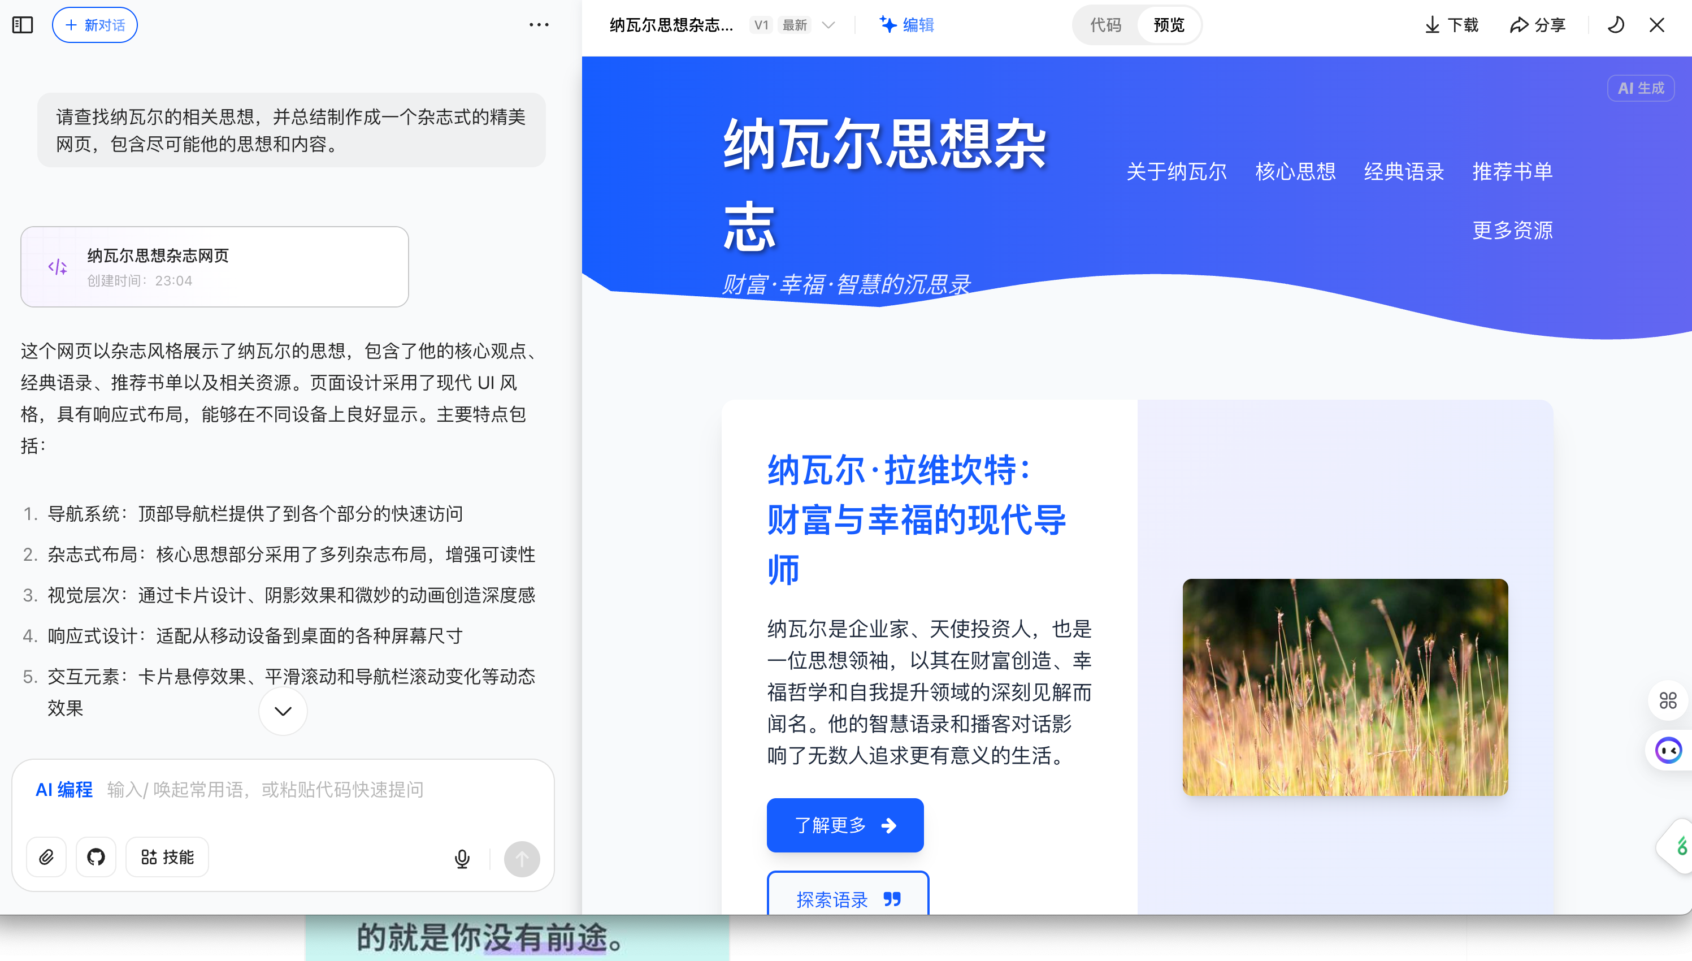1692x961 pixels.
Task: Toggle dark mode moon icon
Action: 1616,25
